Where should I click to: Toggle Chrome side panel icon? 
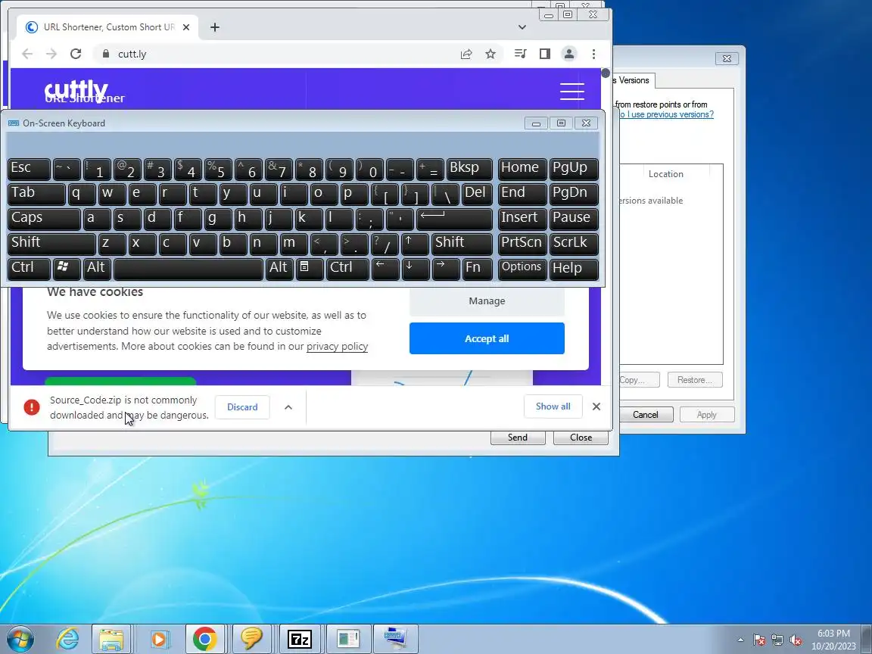click(544, 54)
